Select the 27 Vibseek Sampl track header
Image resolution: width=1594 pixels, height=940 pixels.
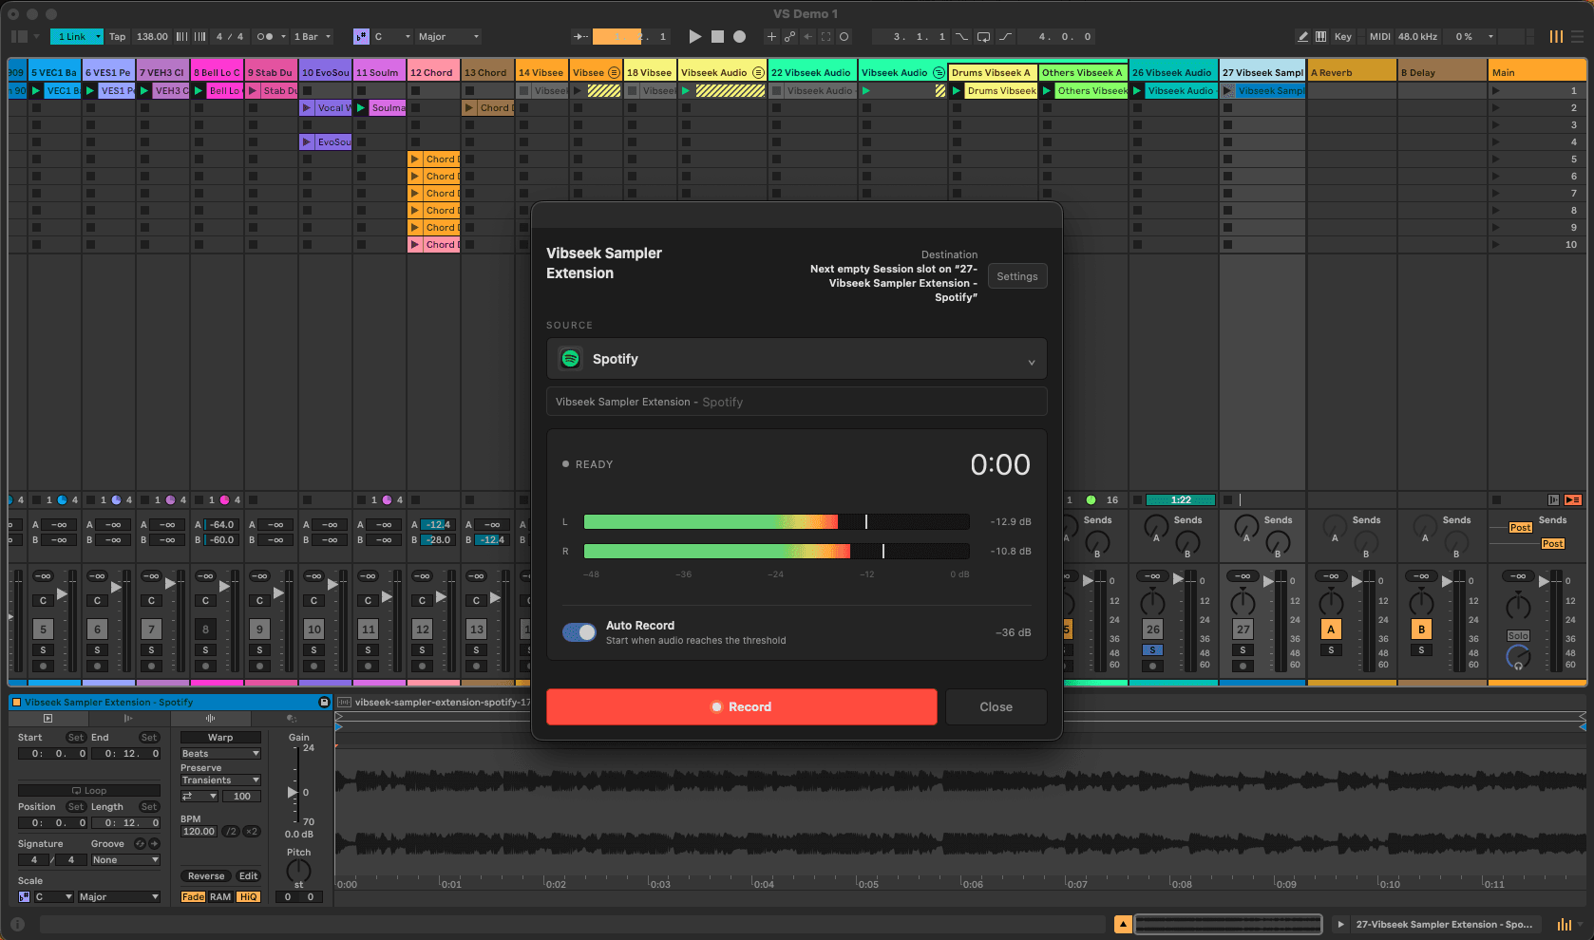1262,72
